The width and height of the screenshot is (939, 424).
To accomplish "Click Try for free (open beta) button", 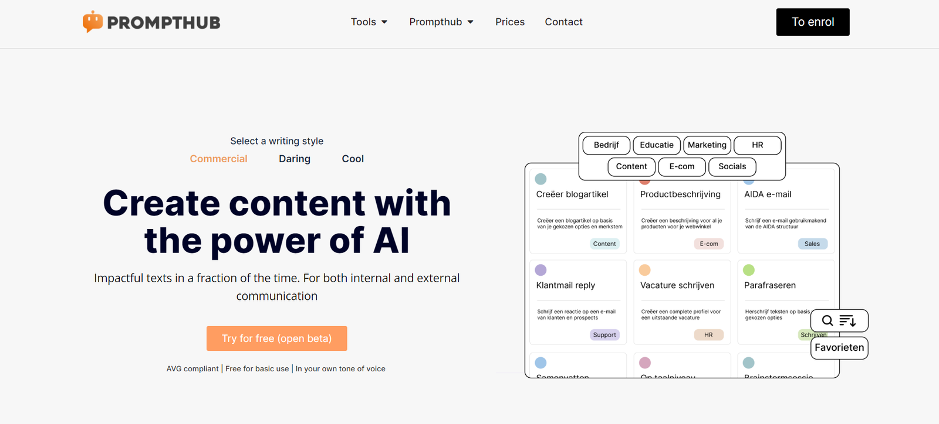I will [276, 338].
